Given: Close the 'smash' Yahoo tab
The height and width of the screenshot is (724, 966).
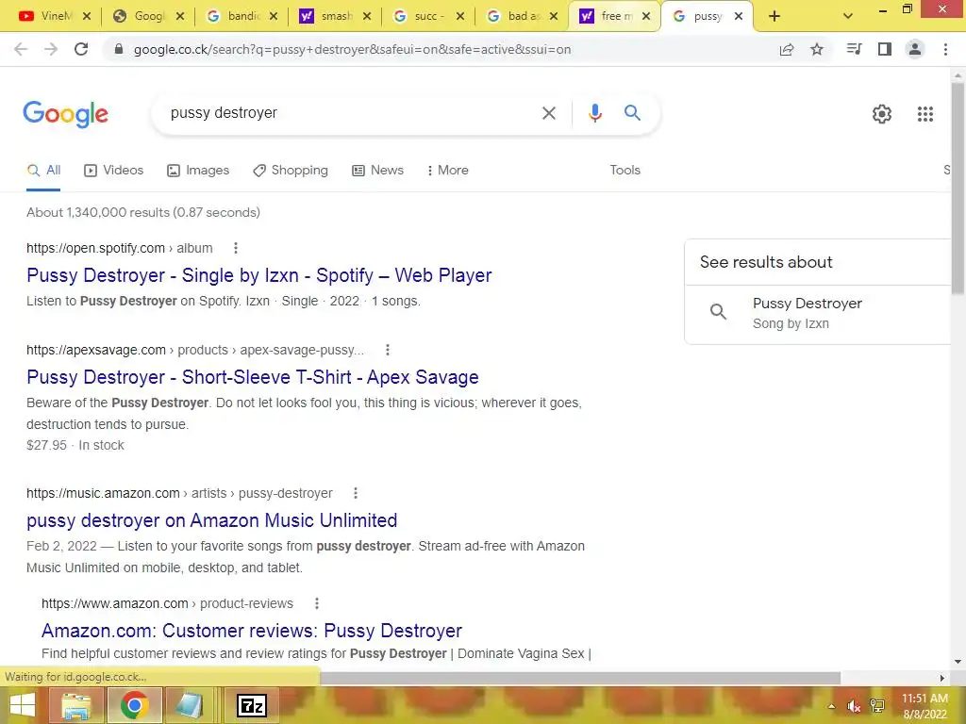Looking at the screenshot, I should (x=367, y=17).
